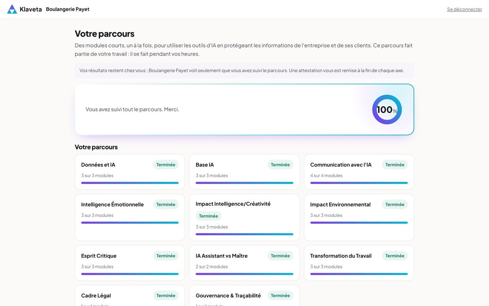Viewport: 489px width, 306px height.
Task: Click the Données et IA progress bar
Action: coord(130,183)
